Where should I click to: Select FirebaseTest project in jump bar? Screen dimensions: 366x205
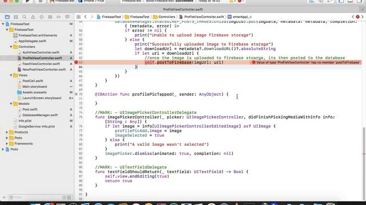click(x=109, y=17)
